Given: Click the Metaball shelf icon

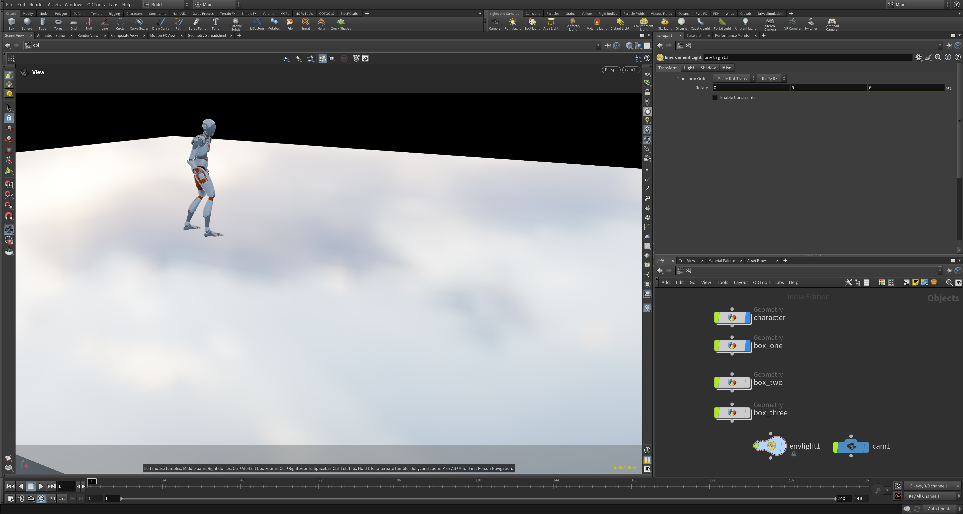Looking at the screenshot, I should click(274, 24).
